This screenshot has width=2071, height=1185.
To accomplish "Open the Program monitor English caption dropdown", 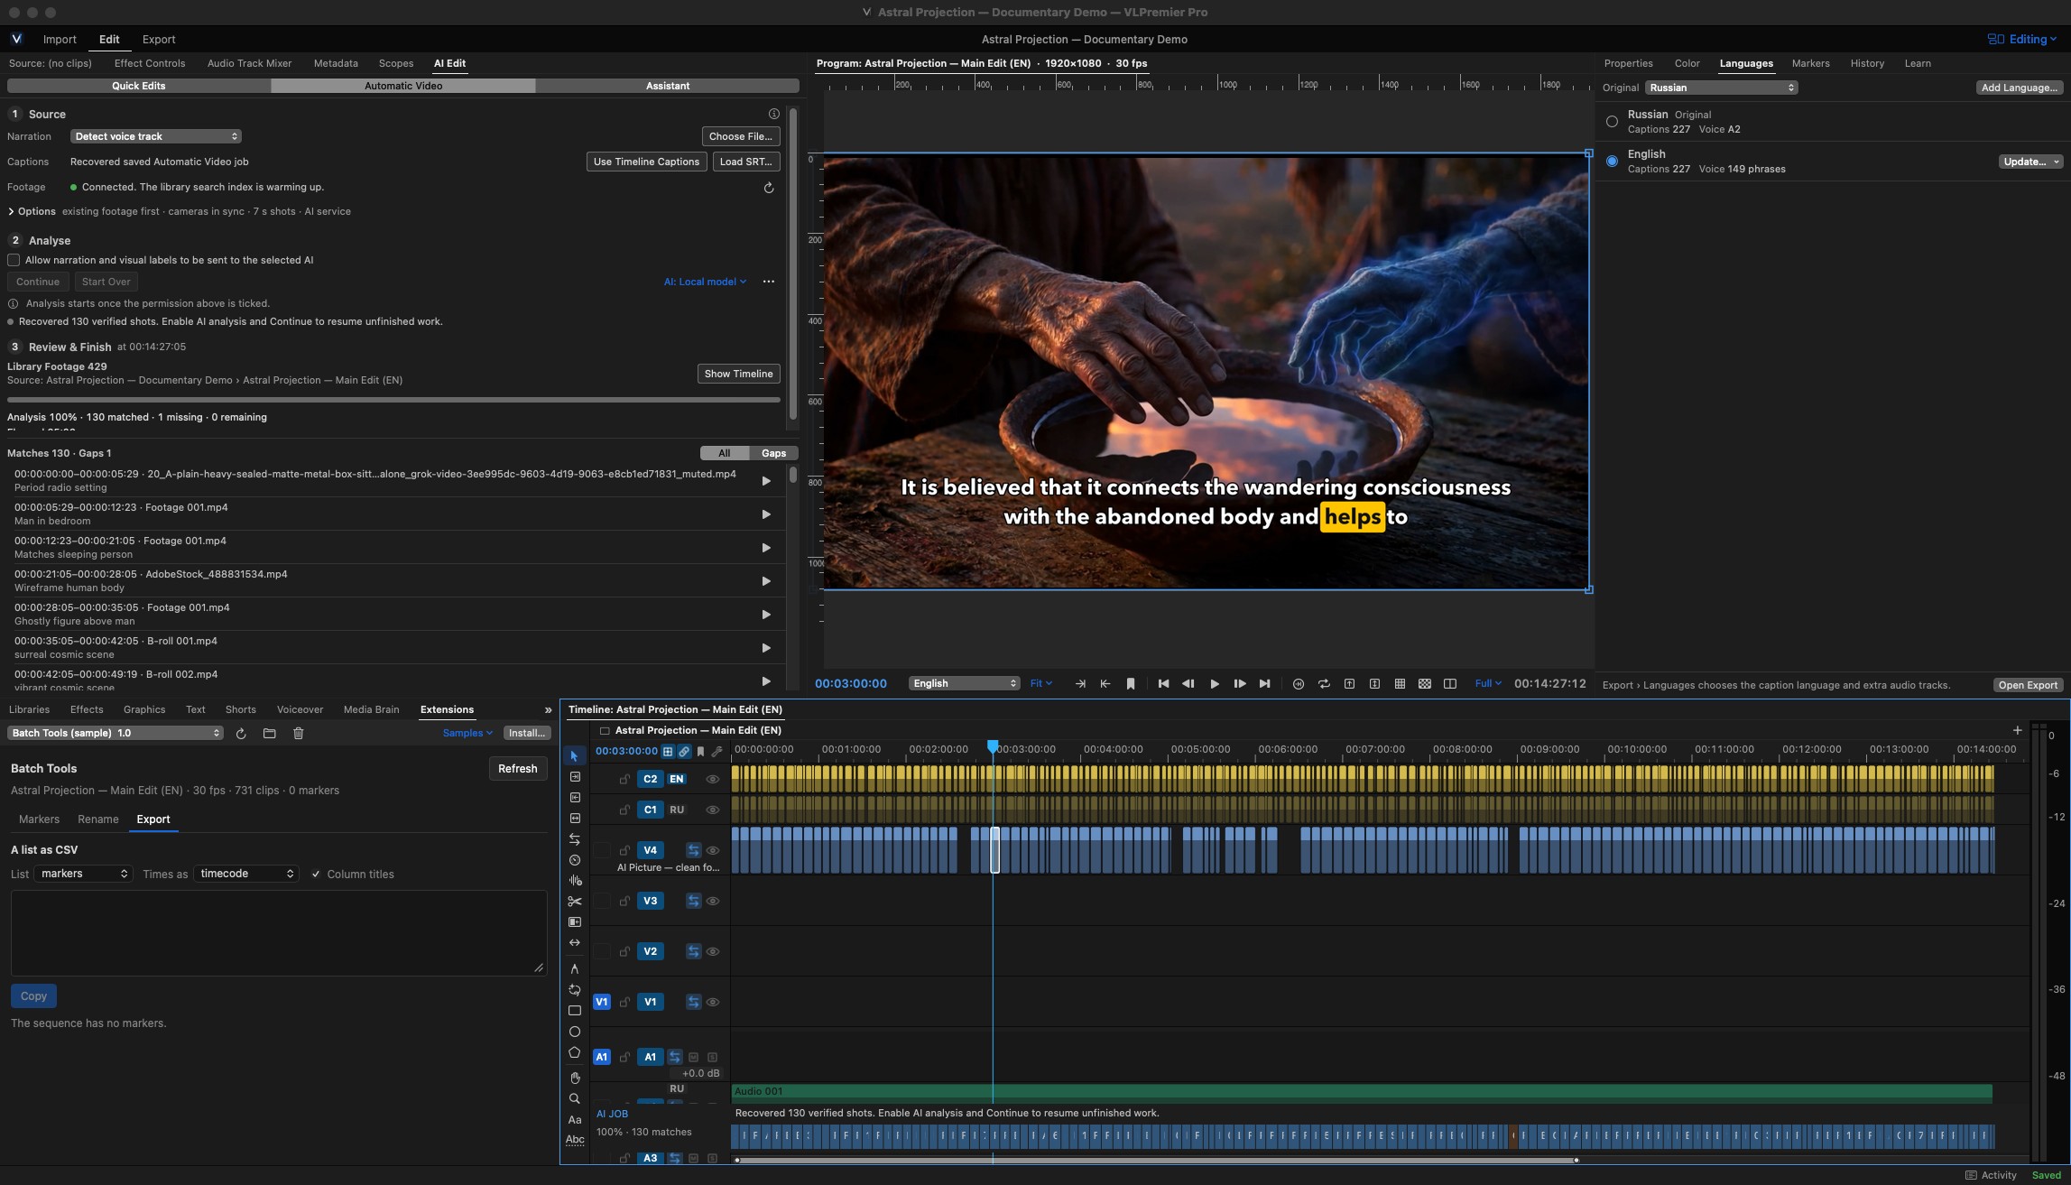I will pyautogui.click(x=964, y=684).
